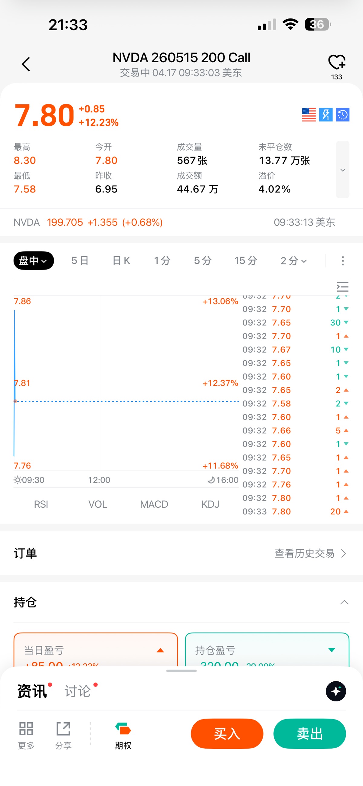Tap the chart list layout icon
The width and height of the screenshot is (363, 786).
(342, 287)
